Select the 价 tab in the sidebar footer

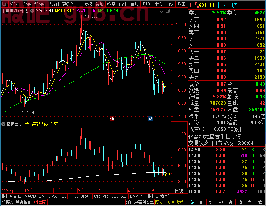click(x=202, y=202)
